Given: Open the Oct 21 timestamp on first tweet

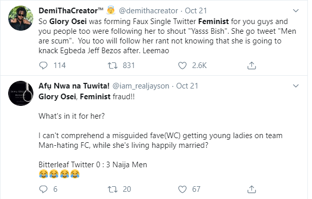Looking at the screenshot, I should tap(196, 11).
